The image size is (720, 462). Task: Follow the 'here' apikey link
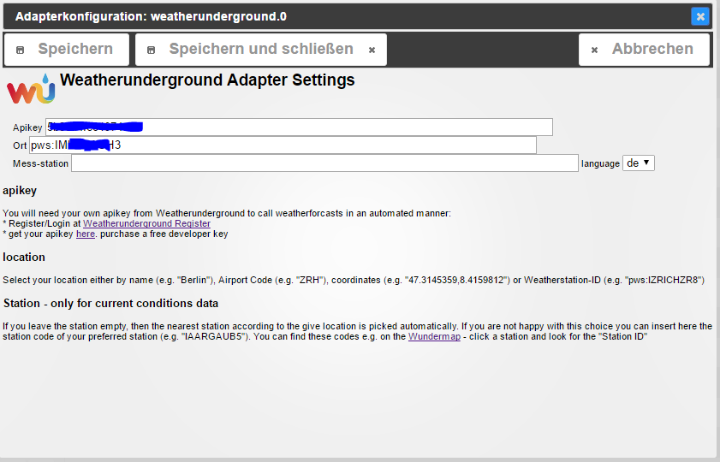pyautogui.click(x=86, y=234)
